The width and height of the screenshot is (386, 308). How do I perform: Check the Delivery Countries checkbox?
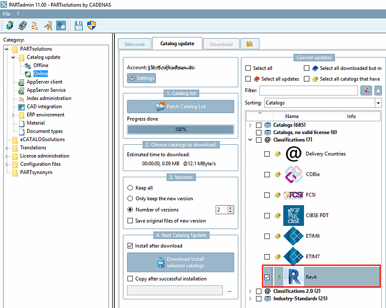coord(267,154)
